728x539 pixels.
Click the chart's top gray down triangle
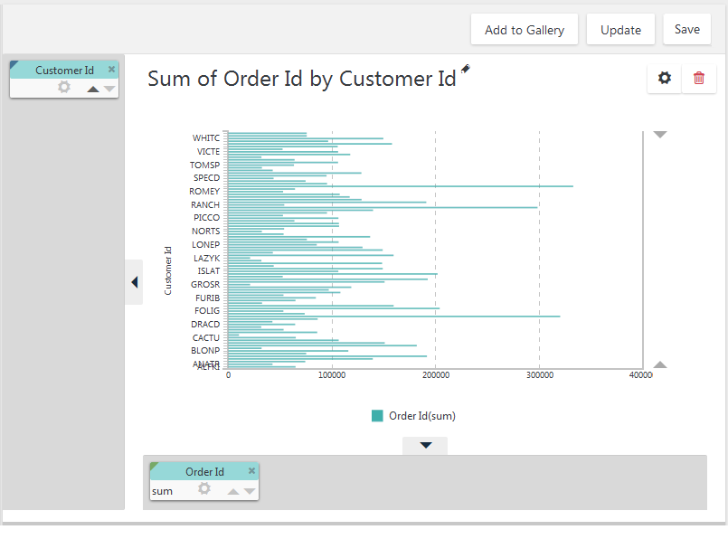click(660, 135)
